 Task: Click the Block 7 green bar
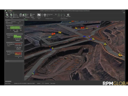tap(15, 27)
